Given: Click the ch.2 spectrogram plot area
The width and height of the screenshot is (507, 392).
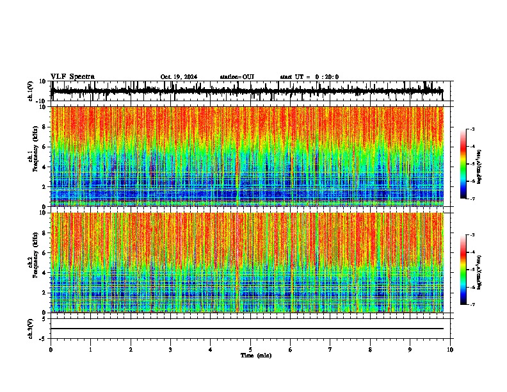Looking at the screenshot, I should [x=246, y=263].
